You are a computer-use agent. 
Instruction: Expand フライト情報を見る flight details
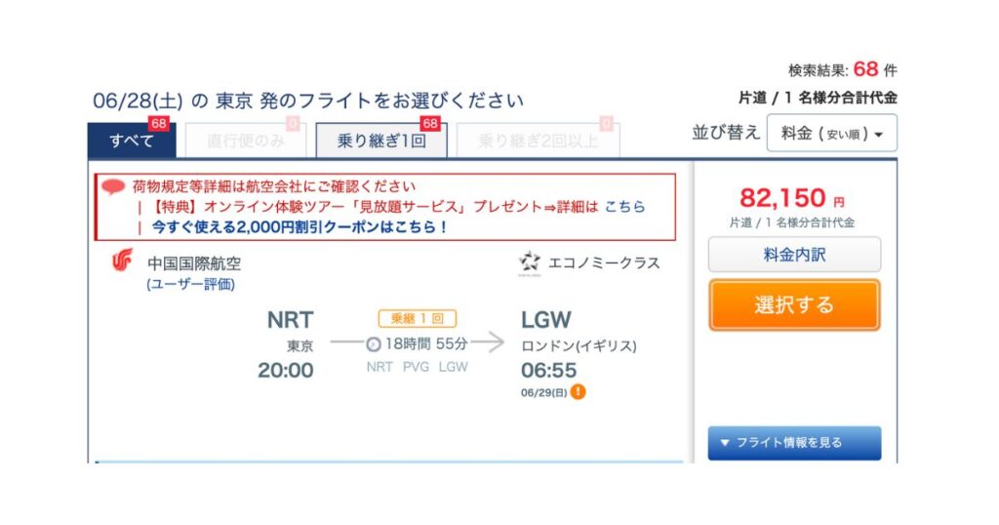(794, 442)
